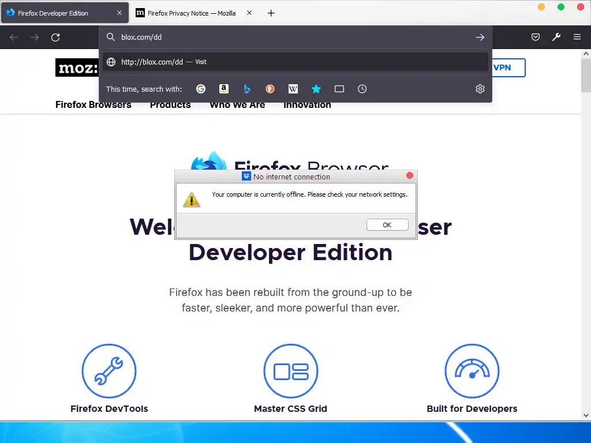Image resolution: width=591 pixels, height=443 pixels.
Task: Open a new tab with plus button
Action: tap(271, 13)
